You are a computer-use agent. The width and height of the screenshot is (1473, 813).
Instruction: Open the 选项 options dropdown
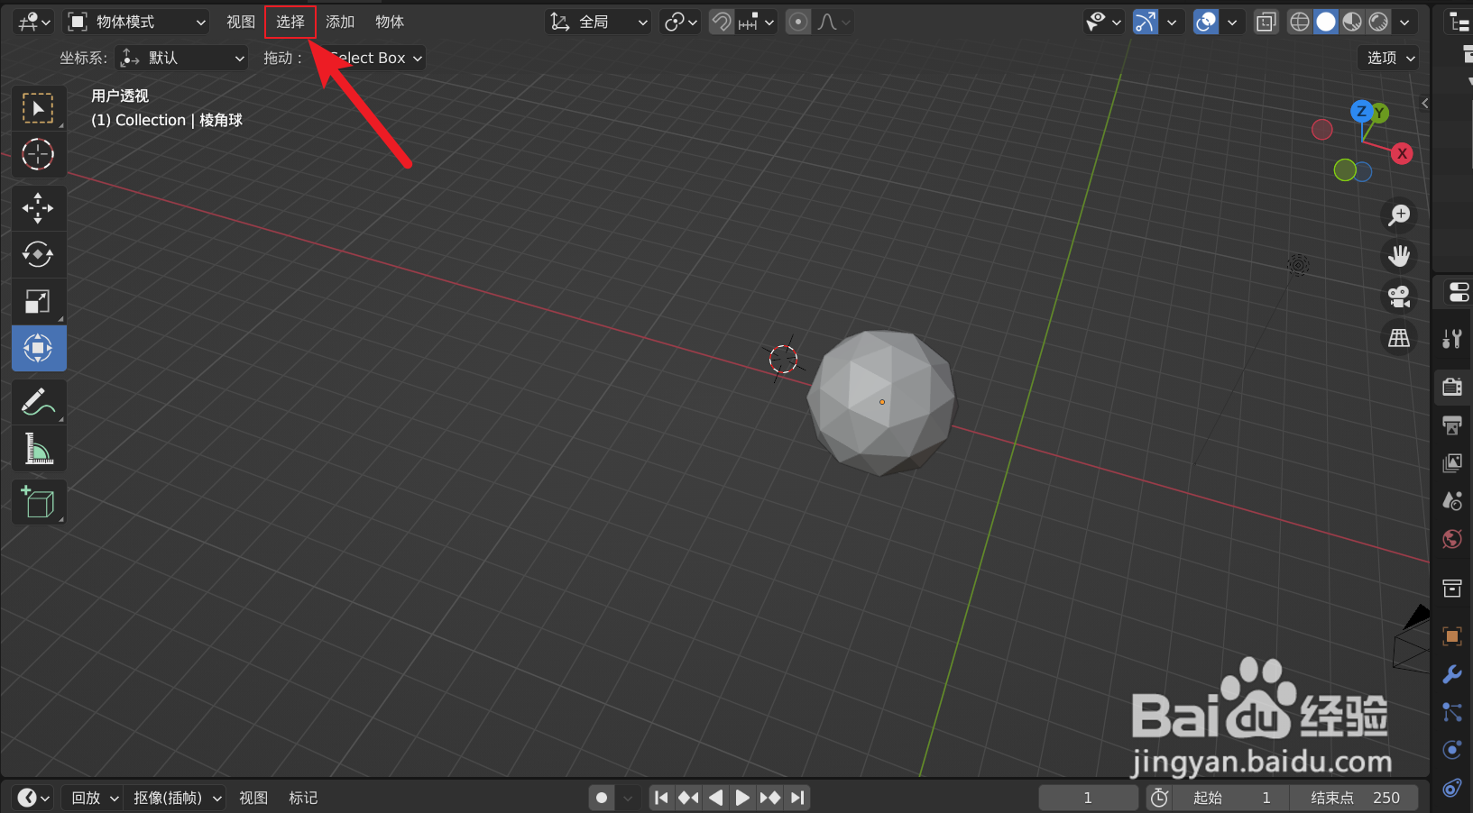pyautogui.click(x=1390, y=58)
